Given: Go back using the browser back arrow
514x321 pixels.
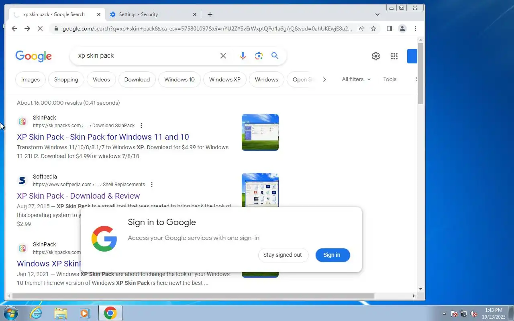Looking at the screenshot, I should tap(14, 28).
